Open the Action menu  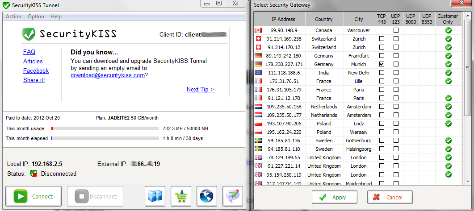13,17
